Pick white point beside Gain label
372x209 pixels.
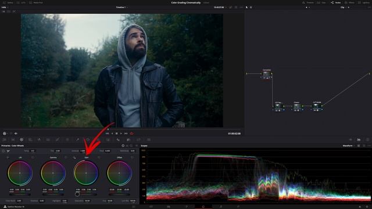[74, 157]
